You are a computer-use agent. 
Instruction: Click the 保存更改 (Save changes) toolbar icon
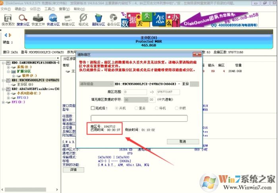point(8,20)
